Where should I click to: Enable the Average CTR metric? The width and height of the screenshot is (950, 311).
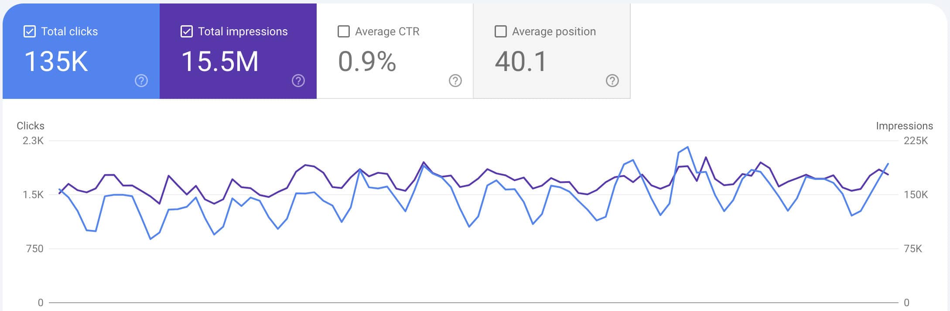point(343,31)
